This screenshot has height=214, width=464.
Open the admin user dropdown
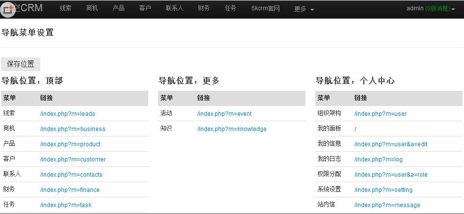430,8
